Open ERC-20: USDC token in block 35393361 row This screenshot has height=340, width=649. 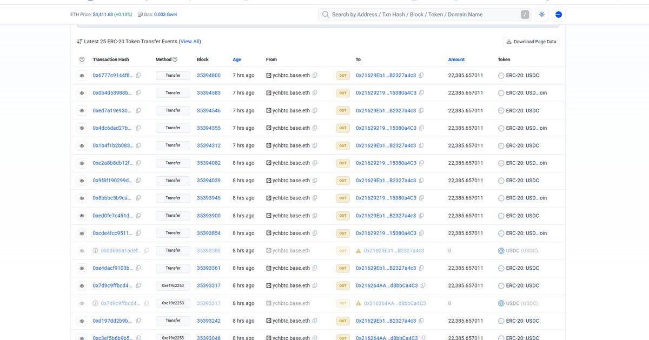(x=522, y=268)
